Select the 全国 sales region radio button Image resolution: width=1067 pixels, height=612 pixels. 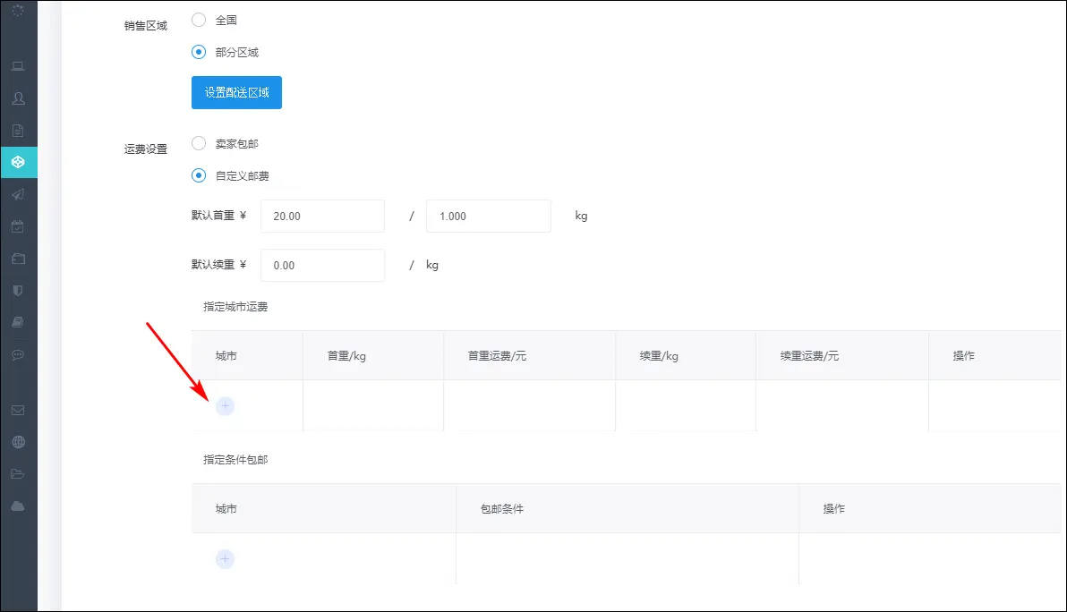click(x=199, y=20)
